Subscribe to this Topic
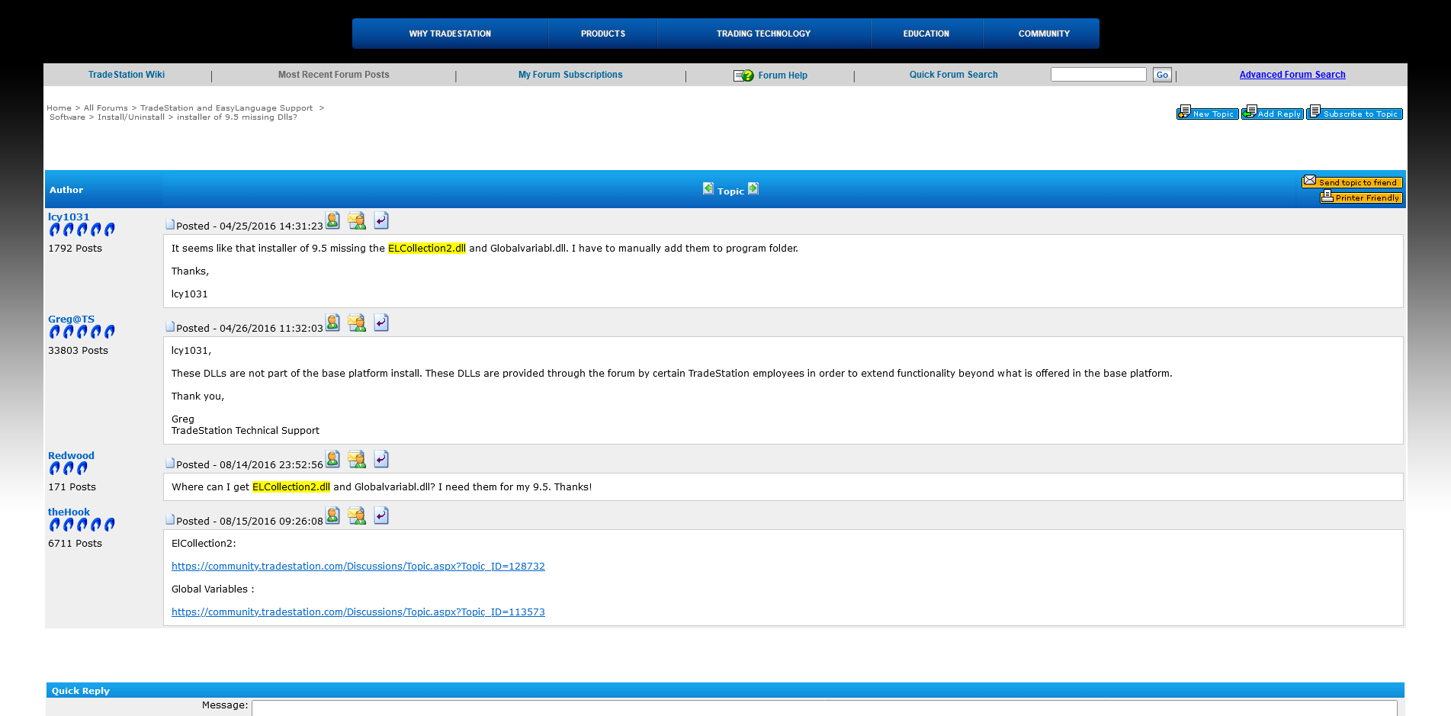 (x=1354, y=113)
